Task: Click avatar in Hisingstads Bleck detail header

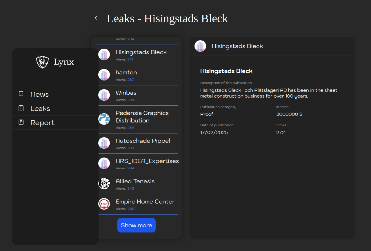Action: [x=200, y=46]
